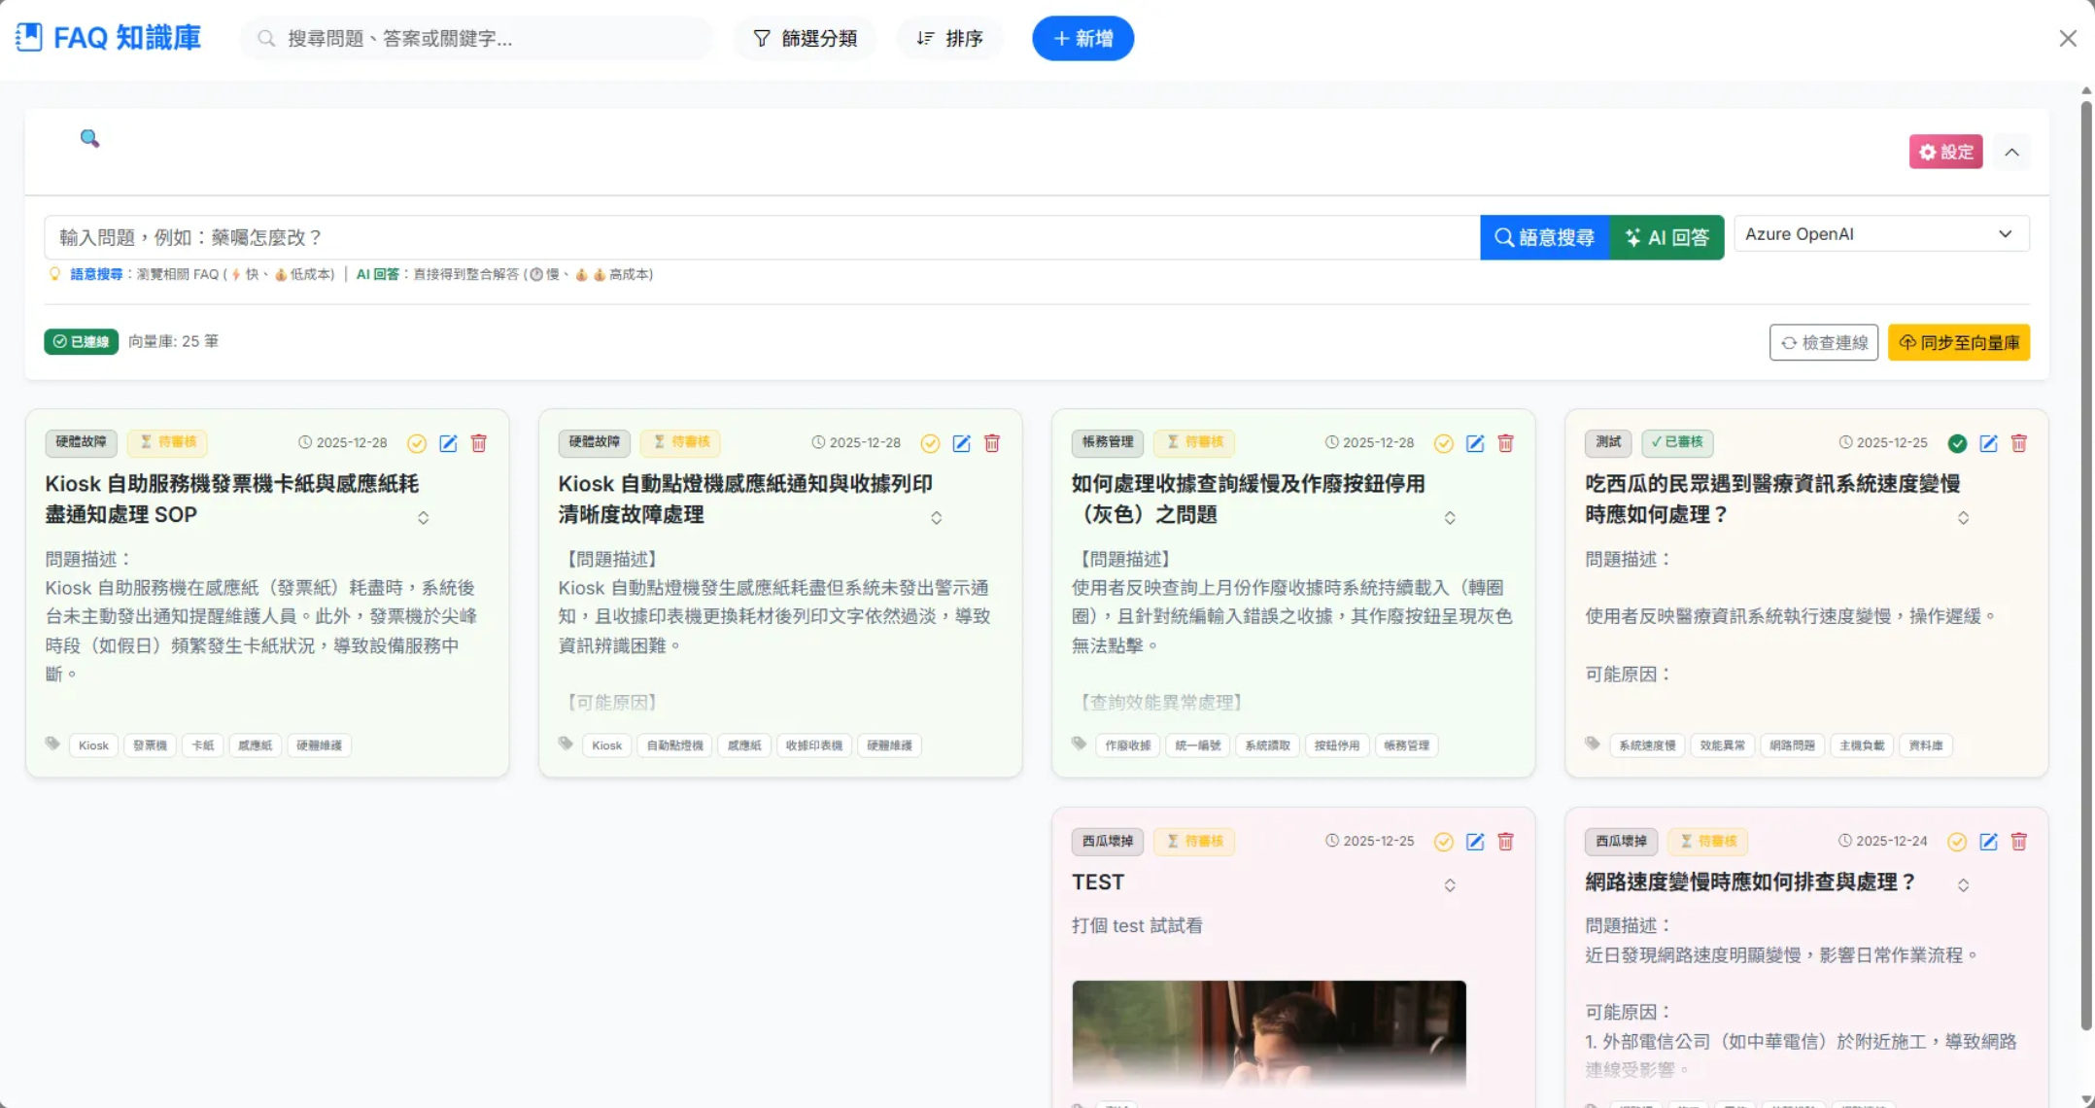This screenshot has height=1108, width=2095.
Task: Click the FAQ 知識庫 book logo icon
Action: click(x=28, y=37)
